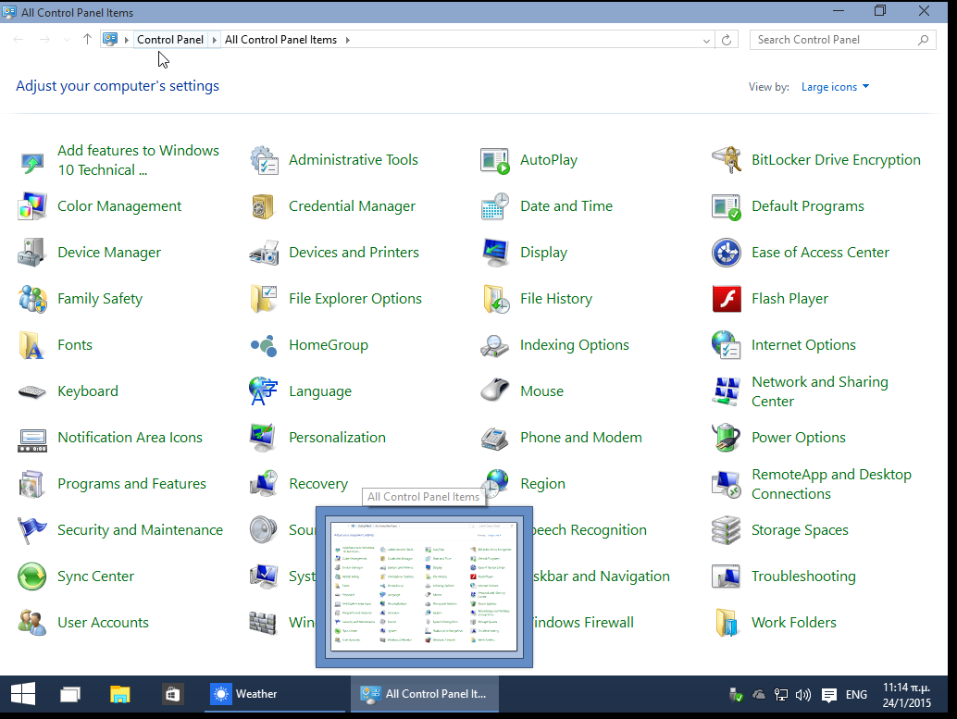Click the Search Control Panel field
Viewport: 957px width, 719px height.
[x=842, y=41]
